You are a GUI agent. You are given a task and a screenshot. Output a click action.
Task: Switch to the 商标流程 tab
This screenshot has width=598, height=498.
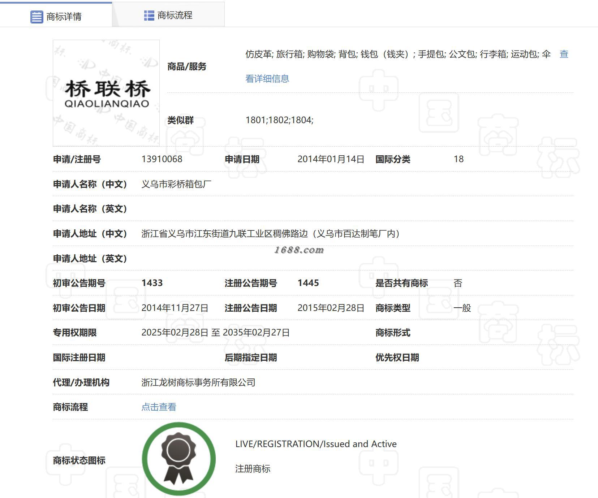coord(168,15)
